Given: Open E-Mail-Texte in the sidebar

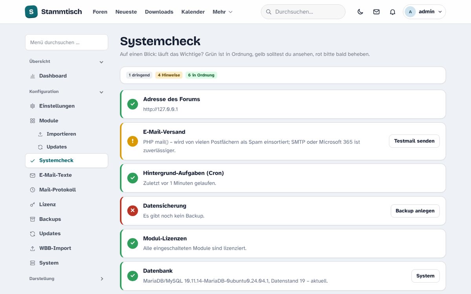Looking at the screenshot, I should pos(66,175).
